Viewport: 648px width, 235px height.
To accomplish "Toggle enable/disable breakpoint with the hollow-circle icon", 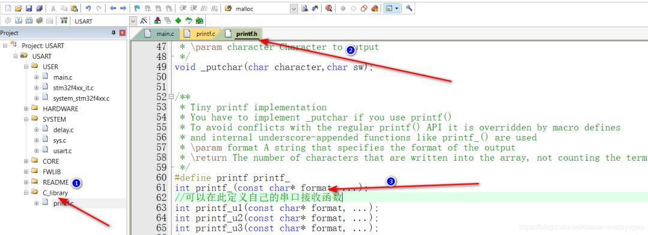I will click(353, 8).
